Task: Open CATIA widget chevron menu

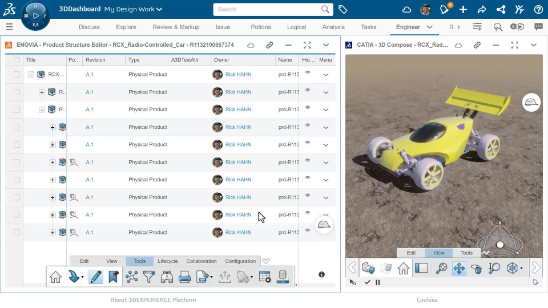Action: tap(533, 45)
